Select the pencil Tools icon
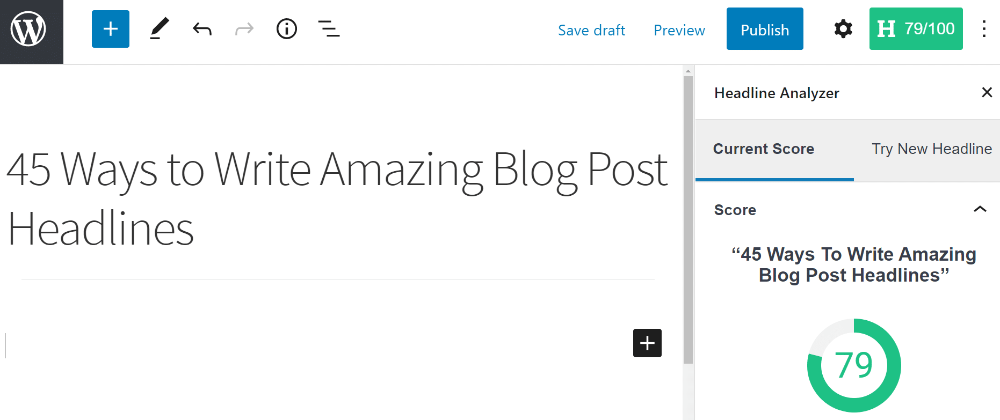The image size is (1000, 420). click(x=159, y=29)
